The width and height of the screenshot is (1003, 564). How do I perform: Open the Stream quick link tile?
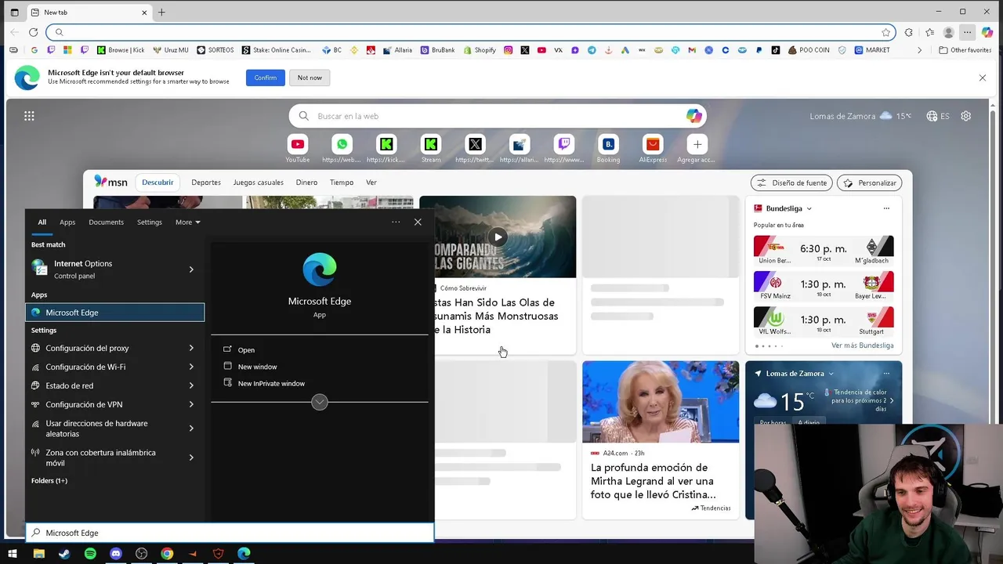pyautogui.click(x=431, y=147)
